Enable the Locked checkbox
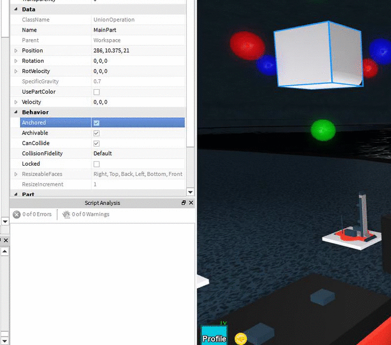This screenshot has height=345, width=391. (x=97, y=164)
